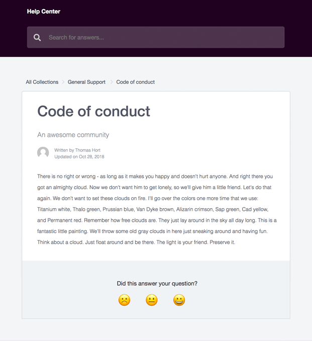Click the magnifying glass search icon

tap(37, 37)
